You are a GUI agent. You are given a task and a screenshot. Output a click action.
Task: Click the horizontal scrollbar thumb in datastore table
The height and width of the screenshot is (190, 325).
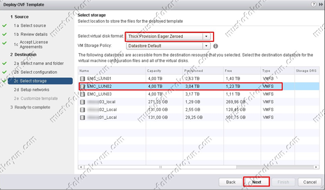160,167
